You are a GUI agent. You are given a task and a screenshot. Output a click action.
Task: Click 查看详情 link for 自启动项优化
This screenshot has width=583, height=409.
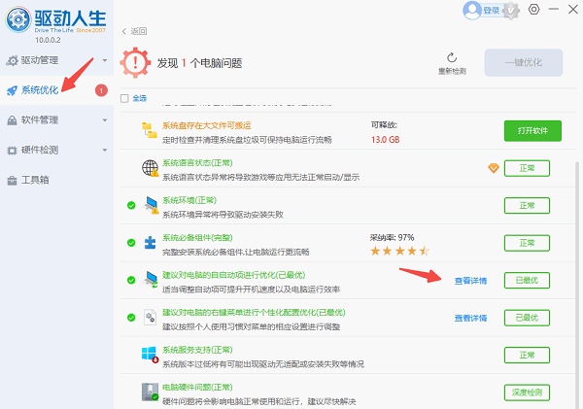470,281
